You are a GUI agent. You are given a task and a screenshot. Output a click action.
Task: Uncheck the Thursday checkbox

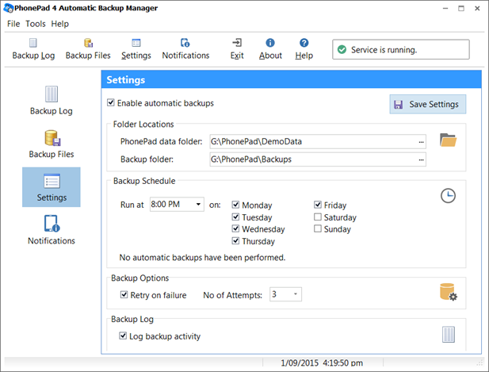[235, 241]
